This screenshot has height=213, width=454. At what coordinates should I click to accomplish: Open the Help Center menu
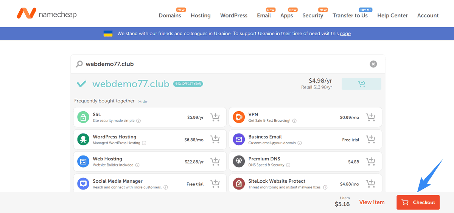point(393,16)
